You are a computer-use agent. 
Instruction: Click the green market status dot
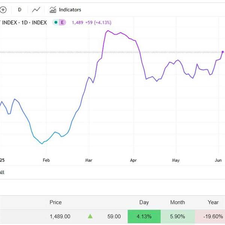(56, 22)
